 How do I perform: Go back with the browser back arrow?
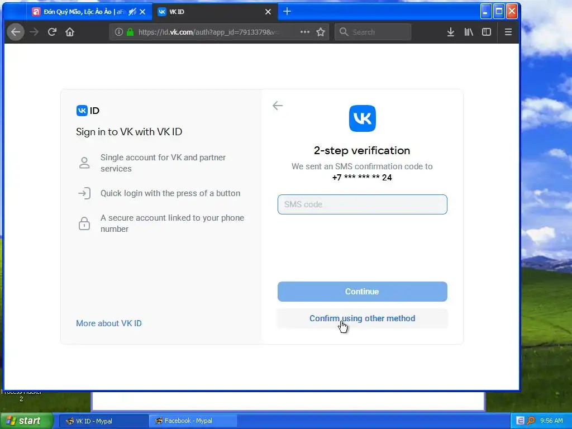click(x=15, y=32)
